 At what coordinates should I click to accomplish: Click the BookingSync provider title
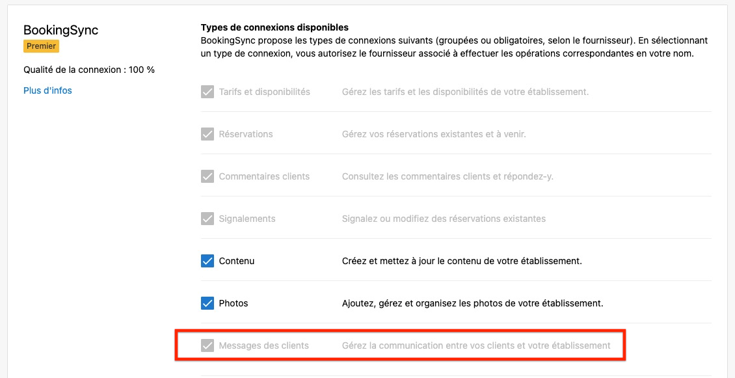click(60, 30)
